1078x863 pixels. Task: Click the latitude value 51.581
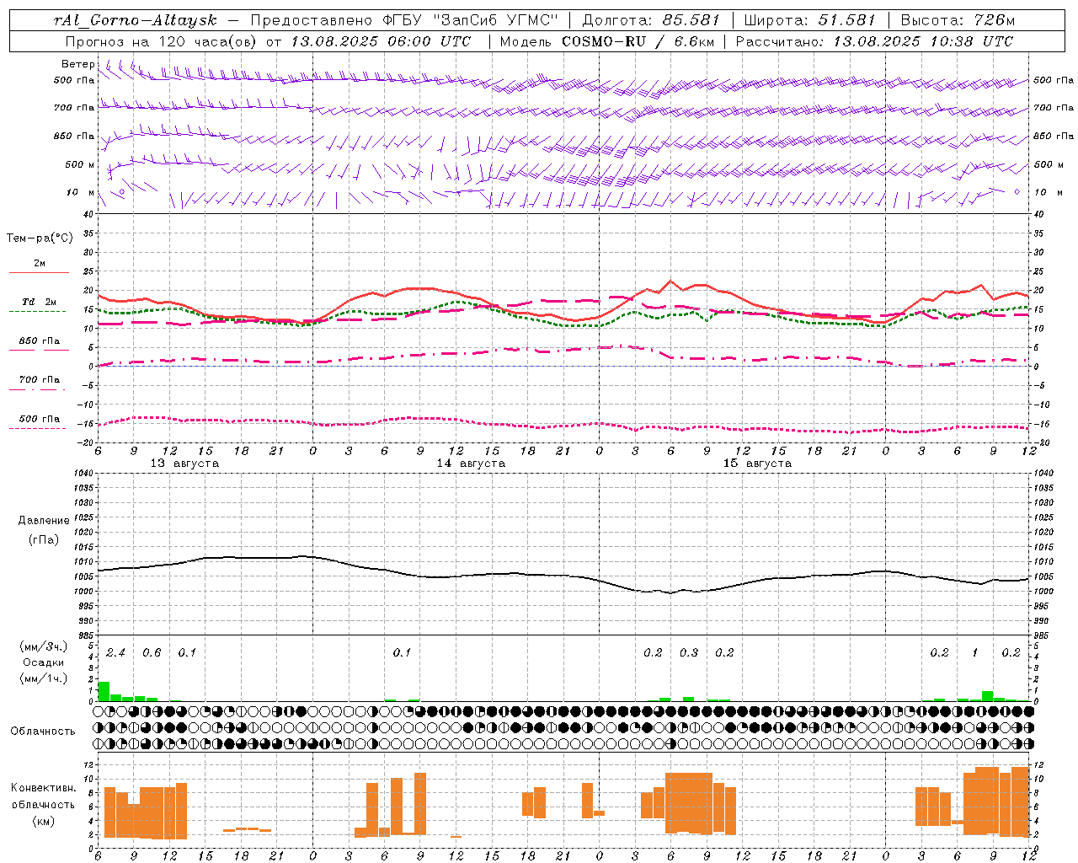(846, 19)
